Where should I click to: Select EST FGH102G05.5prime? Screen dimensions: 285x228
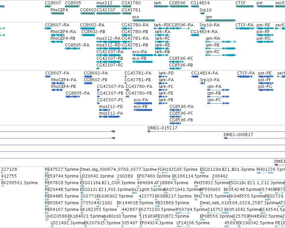point(177,169)
